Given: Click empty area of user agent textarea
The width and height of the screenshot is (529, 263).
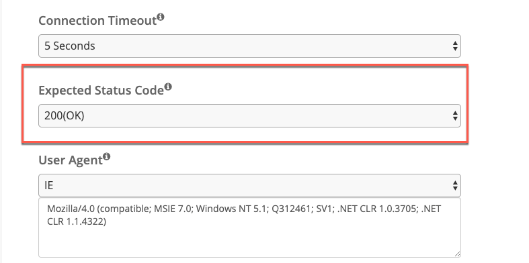Looking at the screenshot, I should click(x=249, y=242).
